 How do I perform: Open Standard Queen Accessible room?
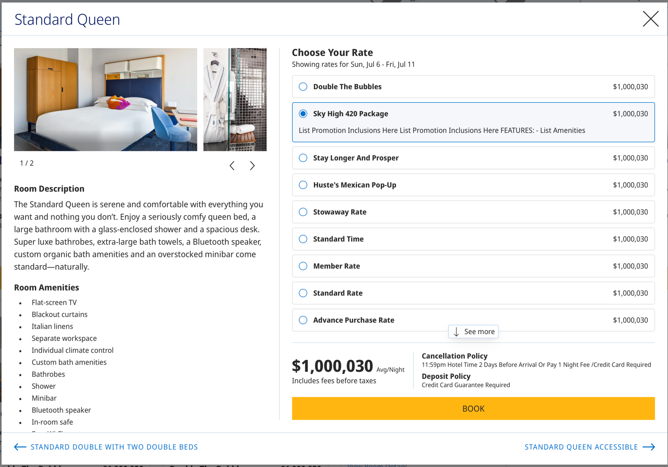point(581,447)
